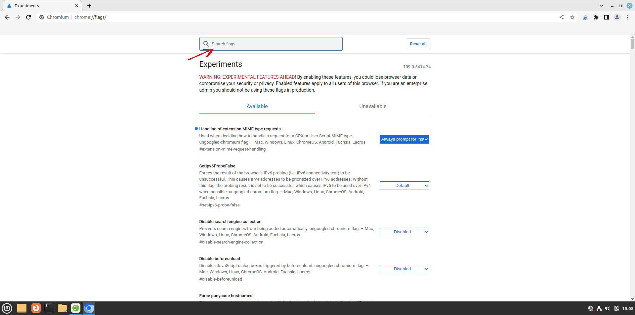Click the #disable-beforeunload anchor link
This screenshot has height=315, width=635.
click(x=221, y=279)
